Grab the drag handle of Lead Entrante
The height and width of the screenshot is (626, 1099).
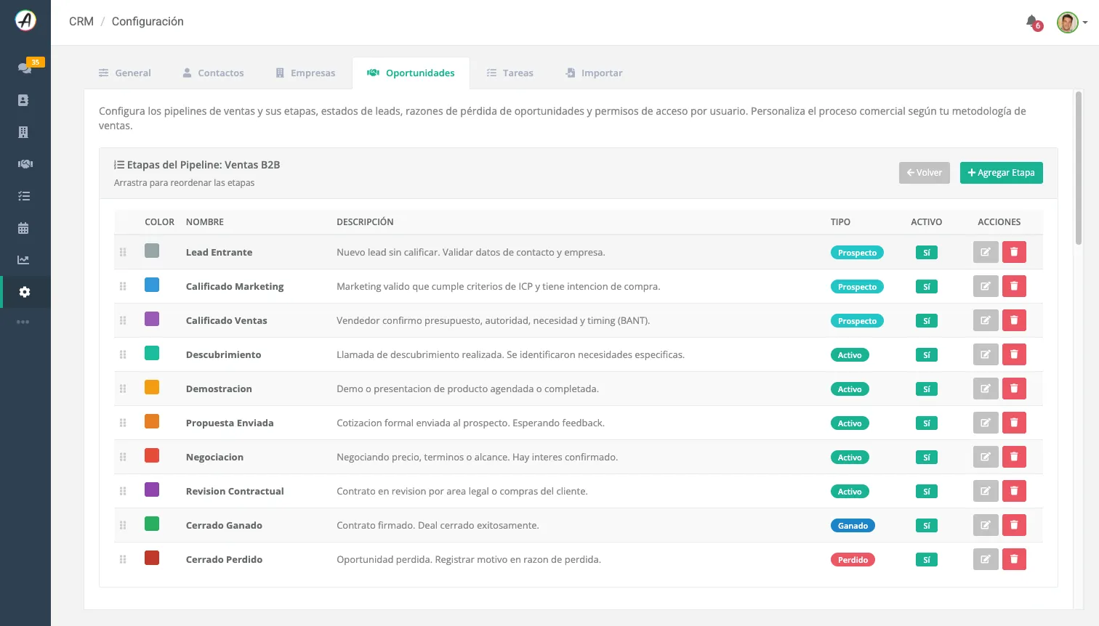click(123, 252)
